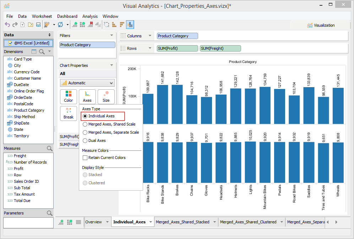Select Profit in the Measures list

click(18, 169)
